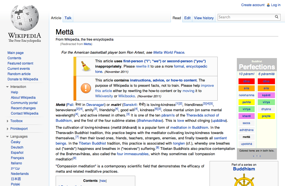Open the adhiṭṭhāna link
The image size is (285, 186).
(x=247, y=130)
